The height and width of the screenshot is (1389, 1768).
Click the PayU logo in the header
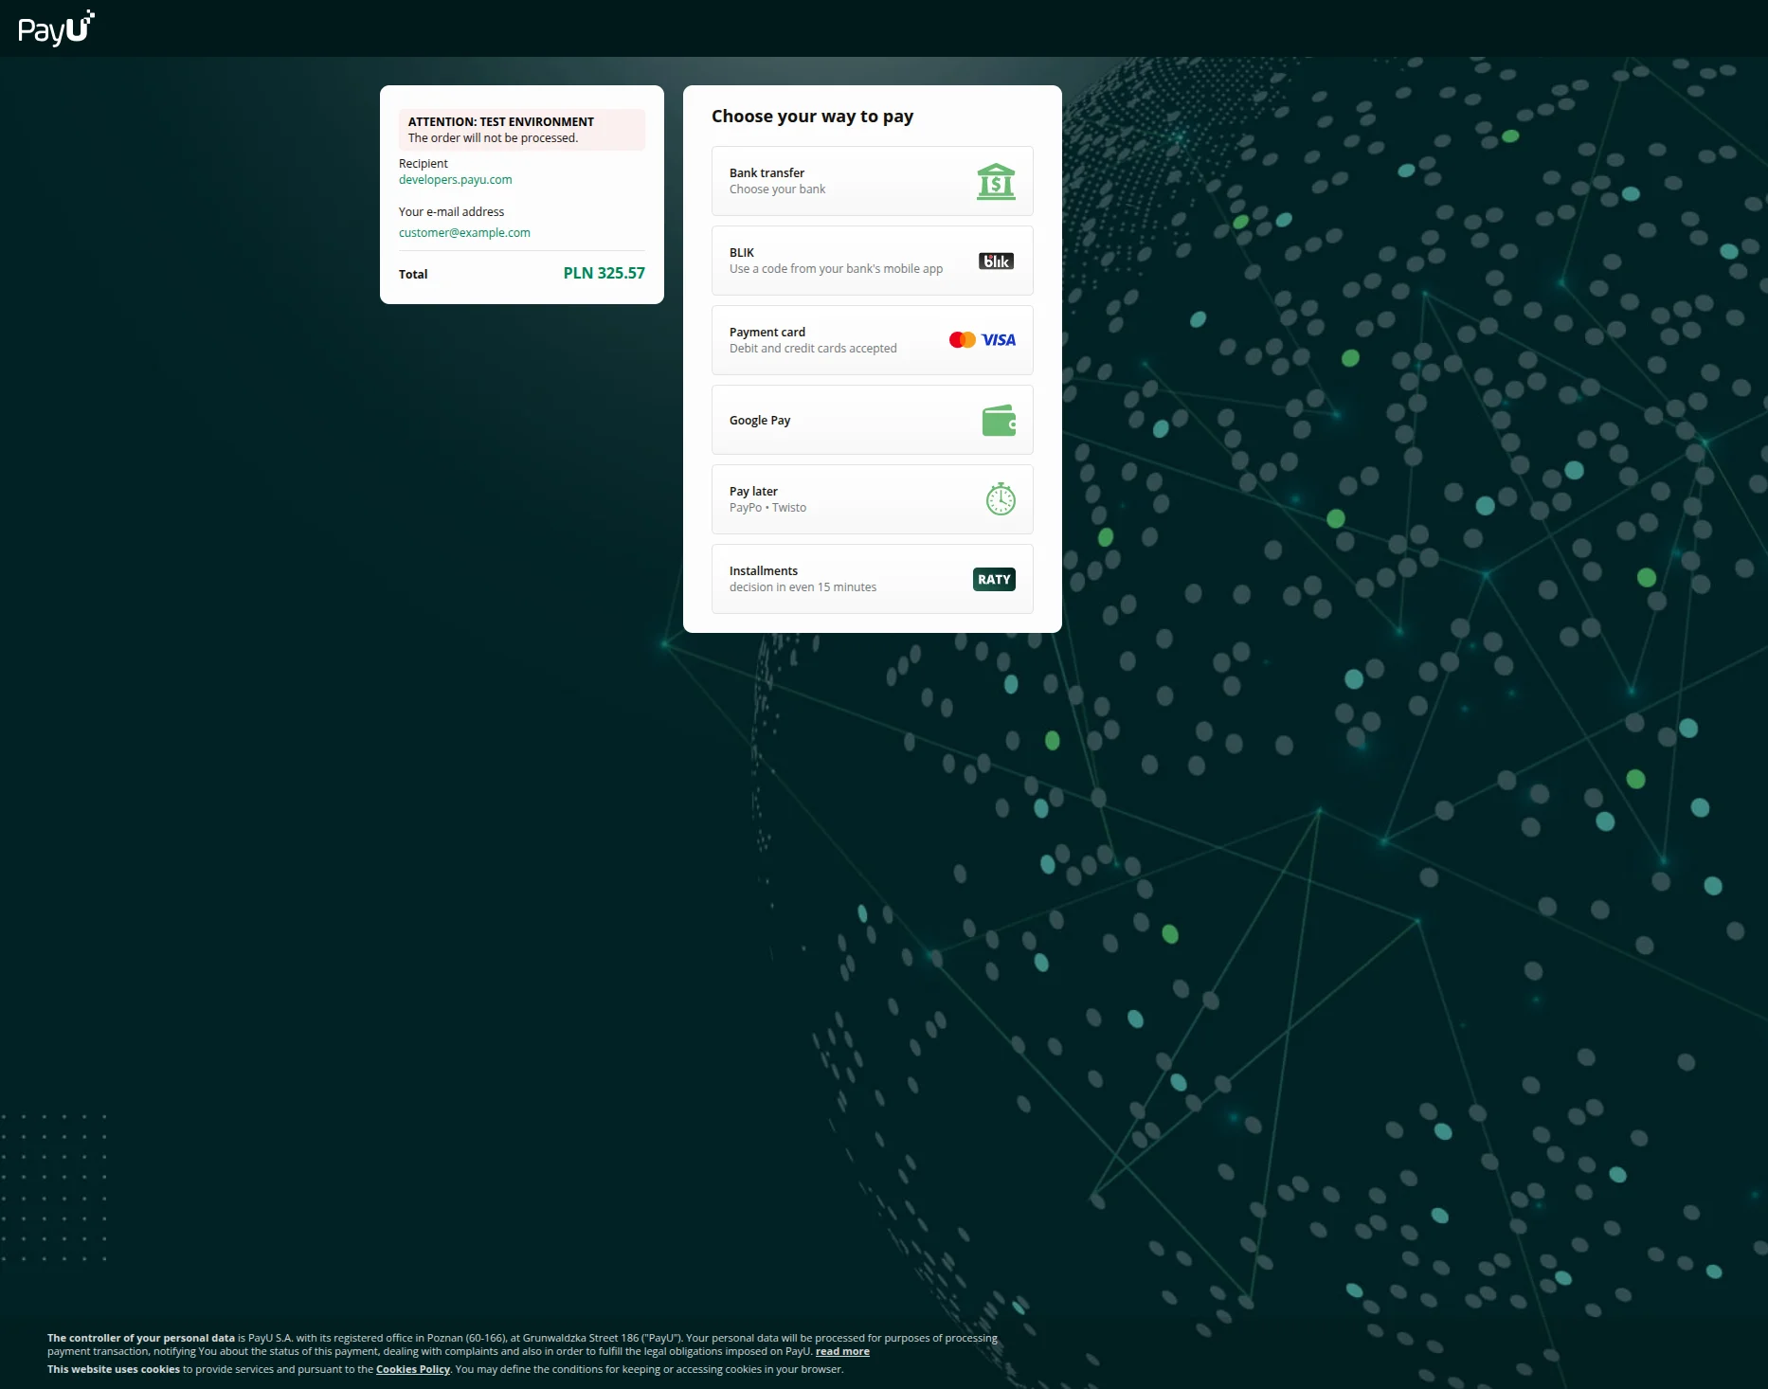click(56, 28)
